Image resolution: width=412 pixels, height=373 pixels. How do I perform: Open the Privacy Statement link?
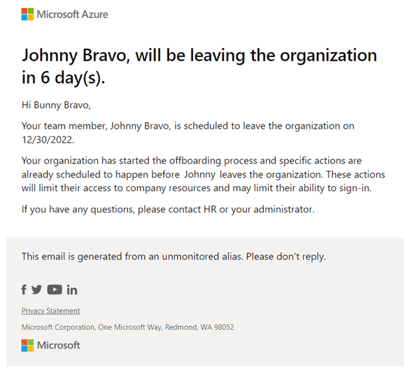pyautogui.click(x=51, y=311)
